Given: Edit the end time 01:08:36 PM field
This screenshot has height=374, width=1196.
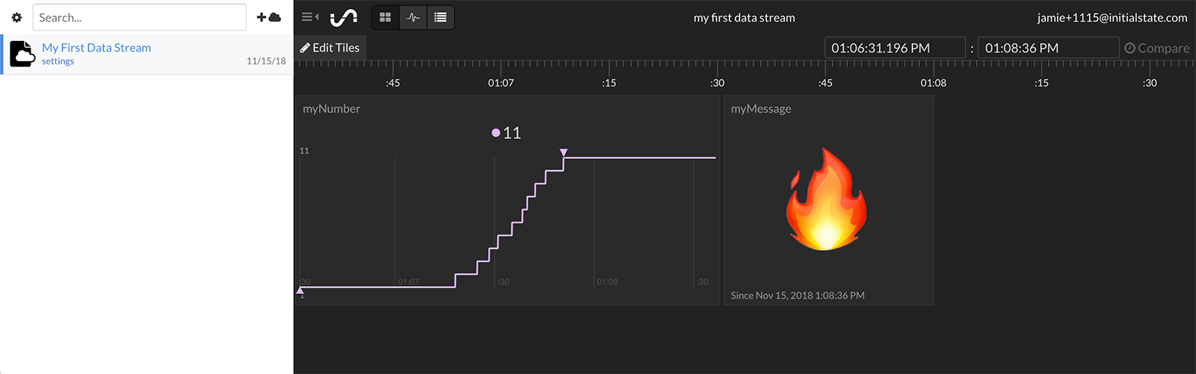Looking at the screenshot, I should point(1048,48).
